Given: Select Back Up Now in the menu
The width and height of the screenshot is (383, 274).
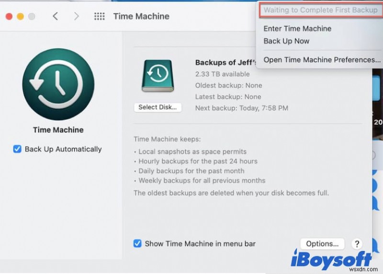Looking at the screenshot, I should tap(286, 41).
